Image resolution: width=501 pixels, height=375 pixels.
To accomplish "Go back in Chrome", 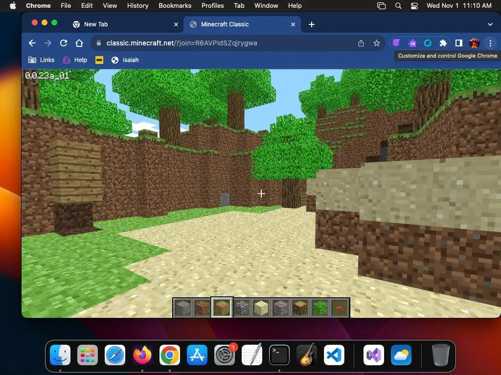I will pos(32,43).
